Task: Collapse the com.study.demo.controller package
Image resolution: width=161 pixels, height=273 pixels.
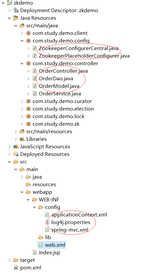Action: tap(22, 63)
